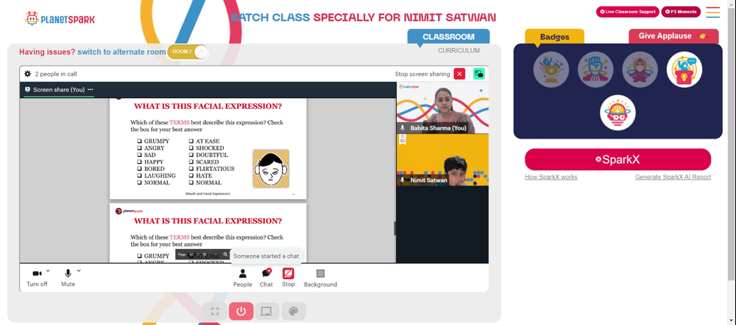Image resolution: width=736 pixels, height=325 pixels.
Task: Check the BORED checkbox
Action: click(139, 169)
